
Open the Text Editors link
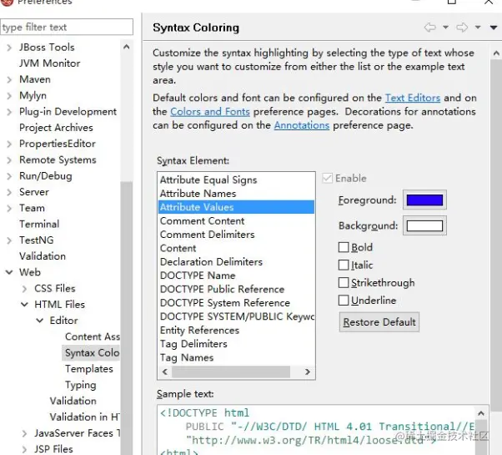click(x=413, y=98)
